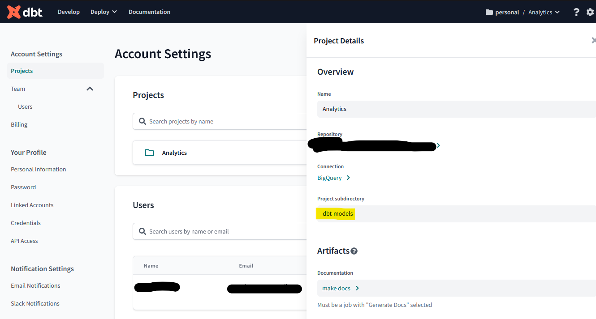Click the Repository field label
The image size is (596, 319).
[330, 134]
